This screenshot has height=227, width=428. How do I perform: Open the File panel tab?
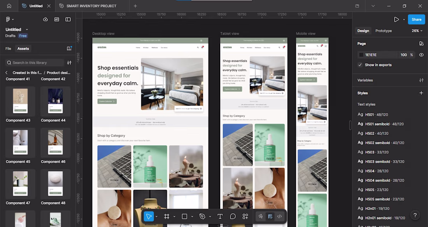pyautogui.click(x=8, y=49)
